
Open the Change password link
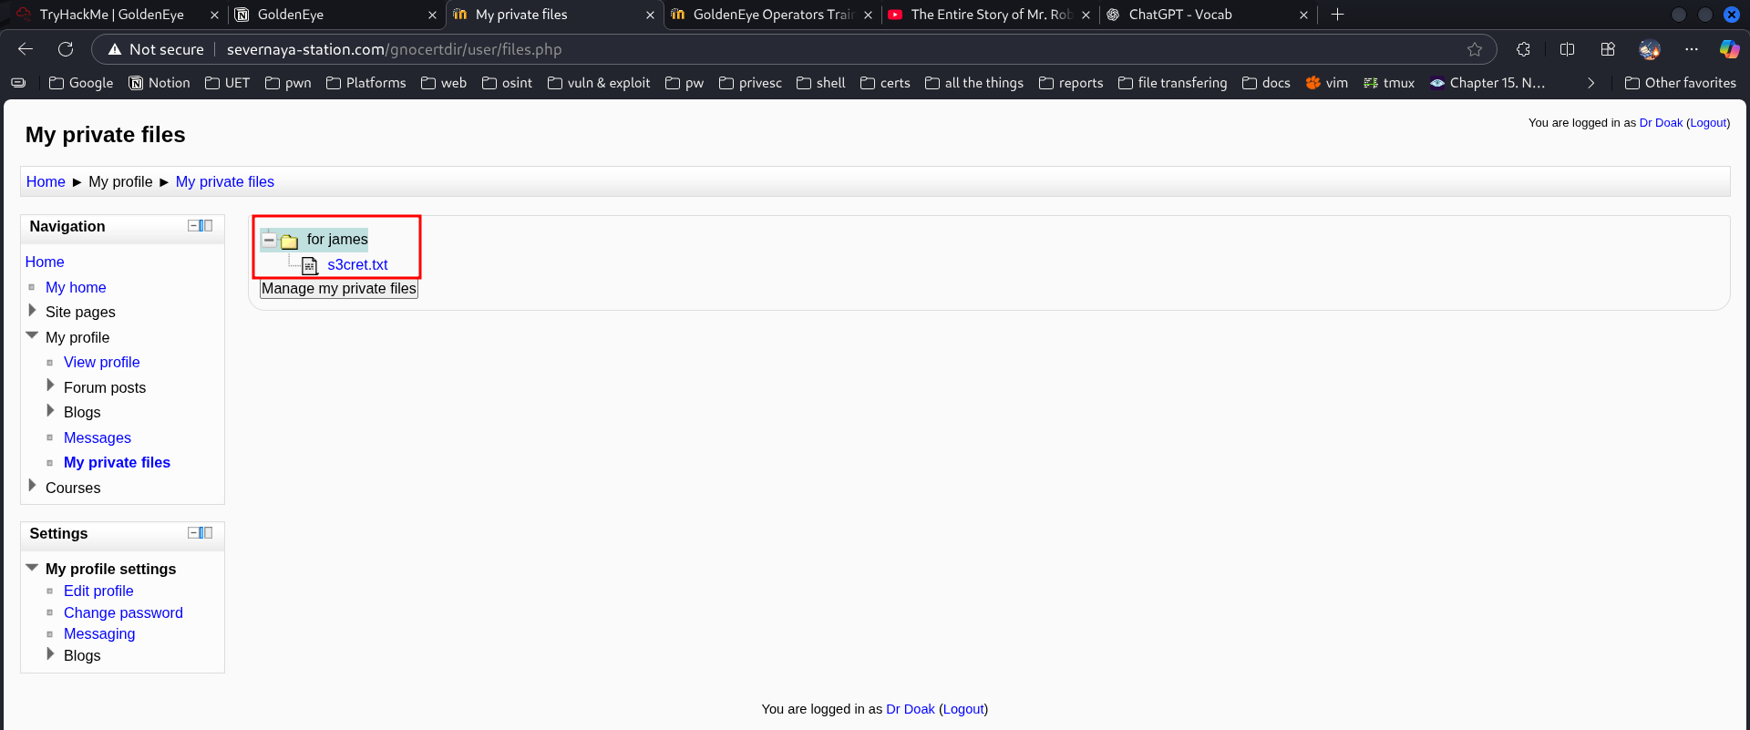pos(123,612)
